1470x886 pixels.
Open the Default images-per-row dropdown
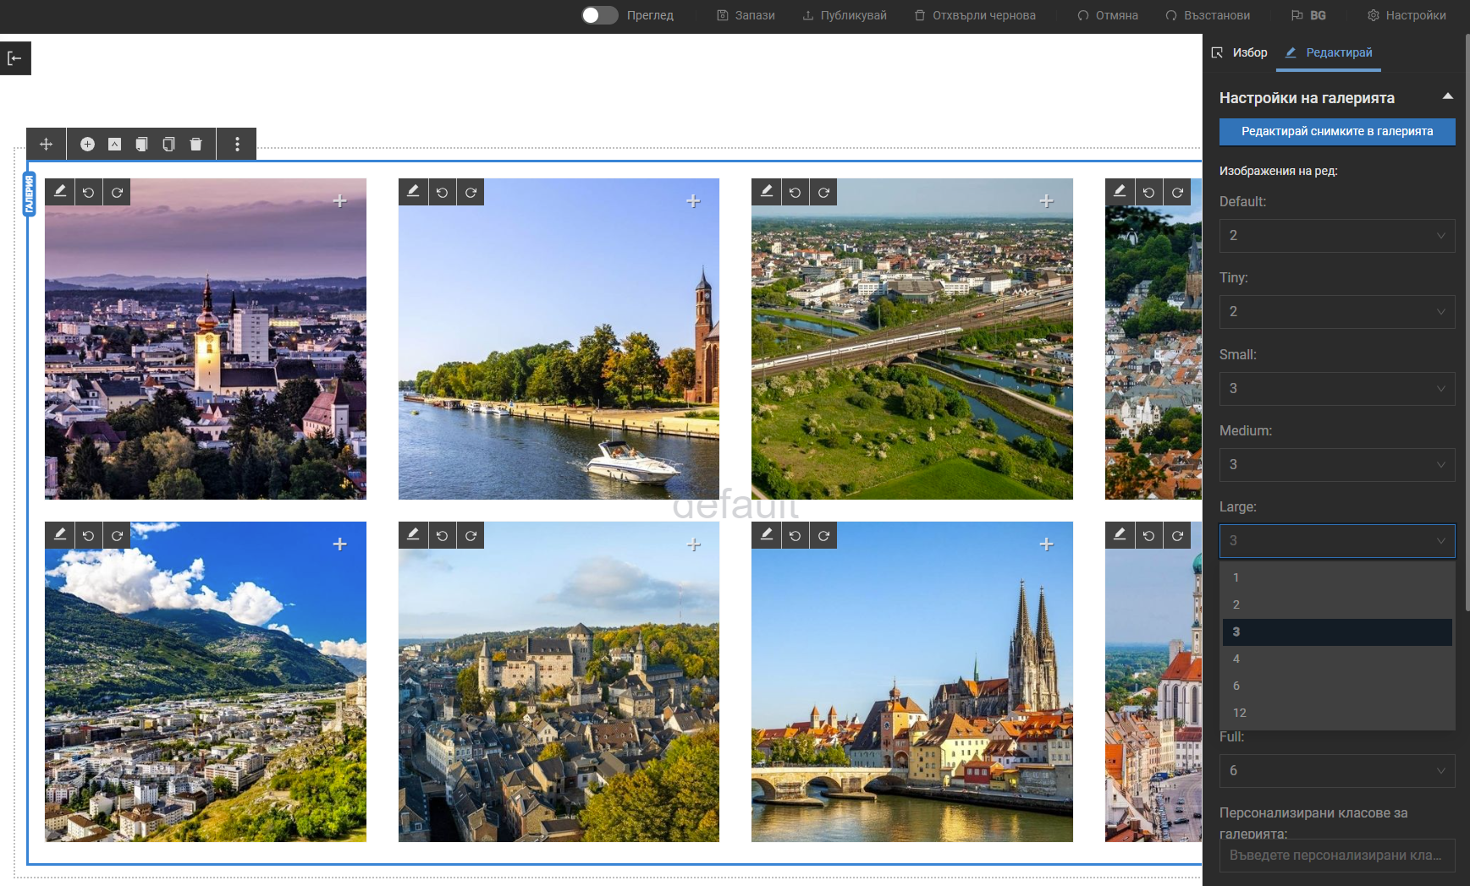click(1336, 236)
